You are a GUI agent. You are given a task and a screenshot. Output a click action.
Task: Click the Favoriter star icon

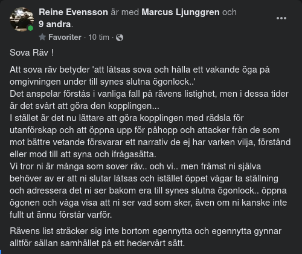click(42, 37)
